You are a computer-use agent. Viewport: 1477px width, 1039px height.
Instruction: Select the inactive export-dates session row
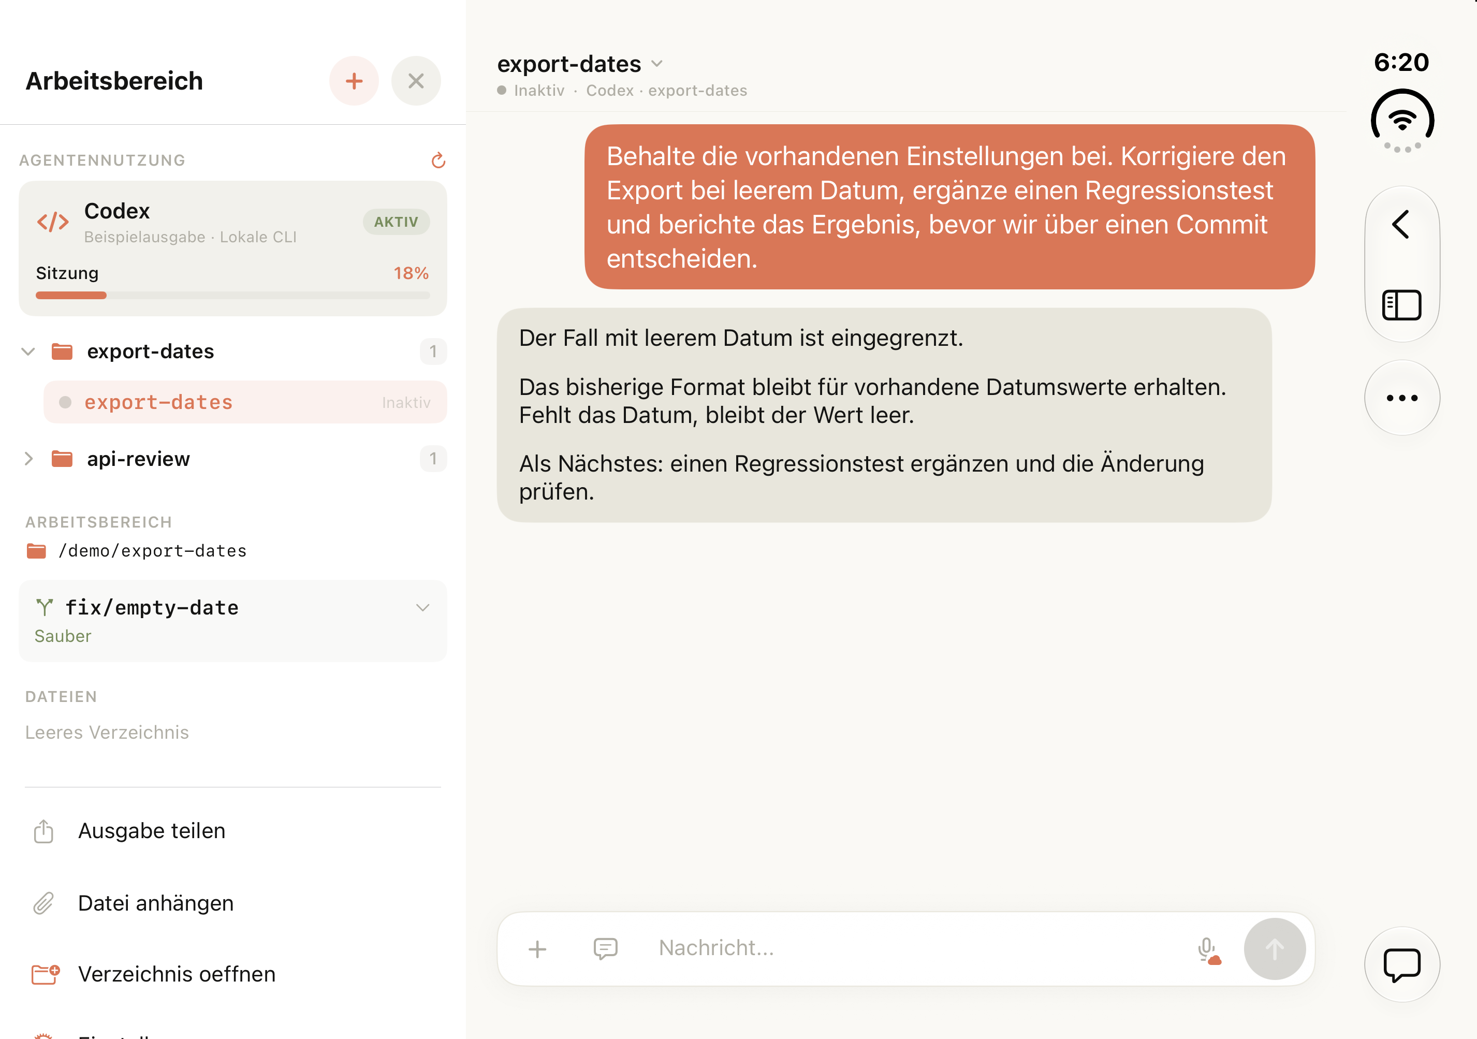click(245, 402)
